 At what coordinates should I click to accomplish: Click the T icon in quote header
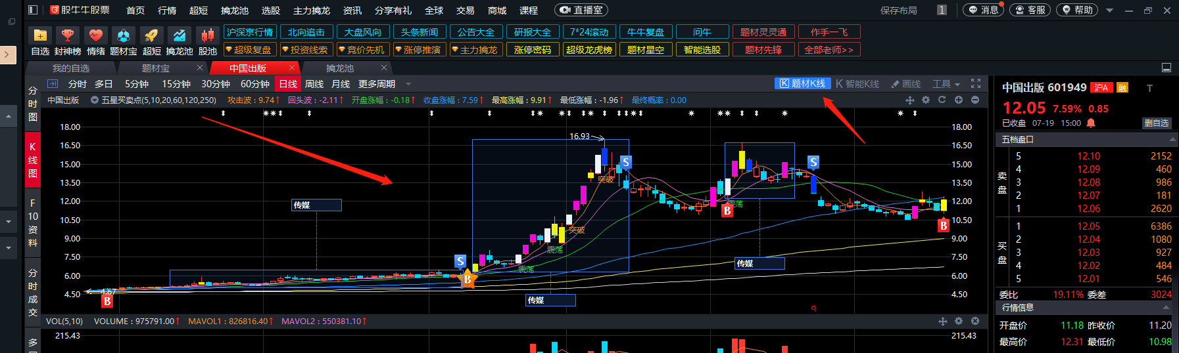click(1149, 88)
